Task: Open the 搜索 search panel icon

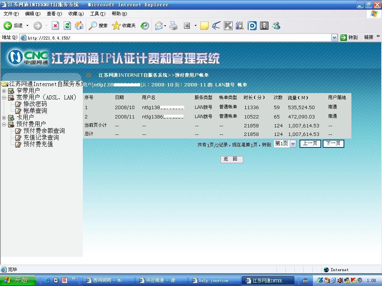Action: [93, 26]
